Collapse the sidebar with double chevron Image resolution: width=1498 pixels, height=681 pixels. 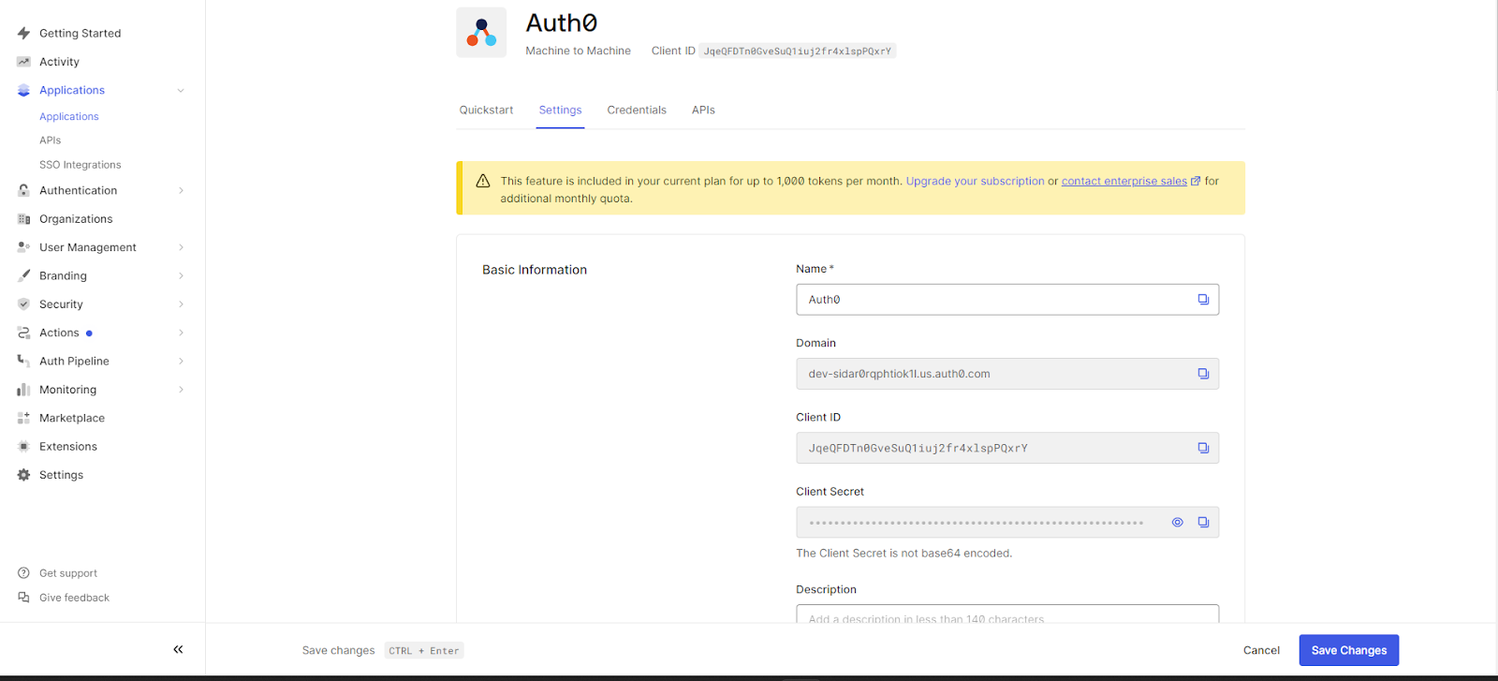click(178, 649)
